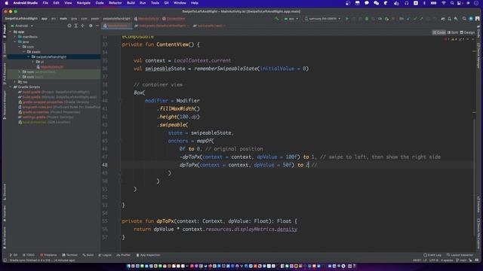Open the File menu
The width and height of the screenshot is (483, 271).
pyautogui.click(x=45, y=3)
